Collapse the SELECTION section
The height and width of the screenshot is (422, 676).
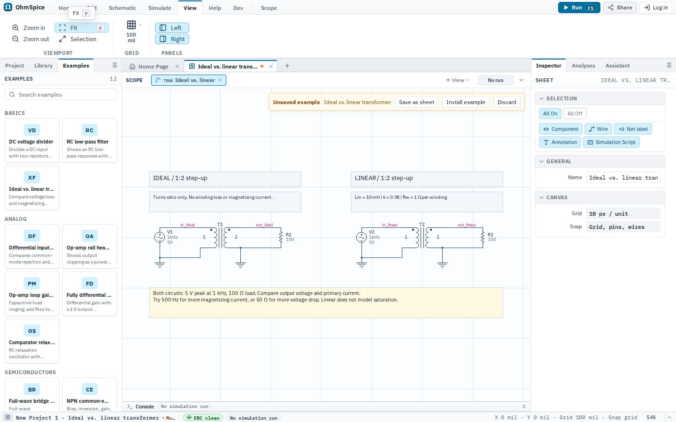(x=541, y=98)
